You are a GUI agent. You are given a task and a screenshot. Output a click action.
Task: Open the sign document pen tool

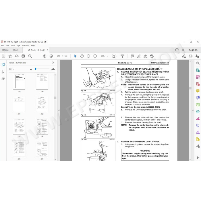[145, 56]
